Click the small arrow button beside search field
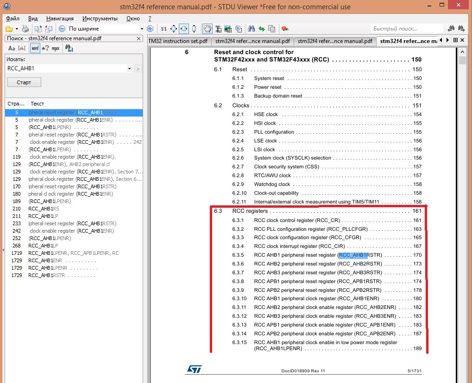This screenshot has height=383, width=472. (x=138, y=69)
